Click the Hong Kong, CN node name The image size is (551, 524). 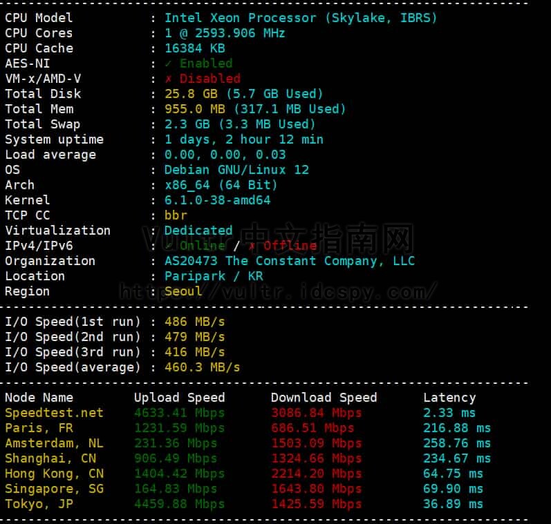click(54, 474)
